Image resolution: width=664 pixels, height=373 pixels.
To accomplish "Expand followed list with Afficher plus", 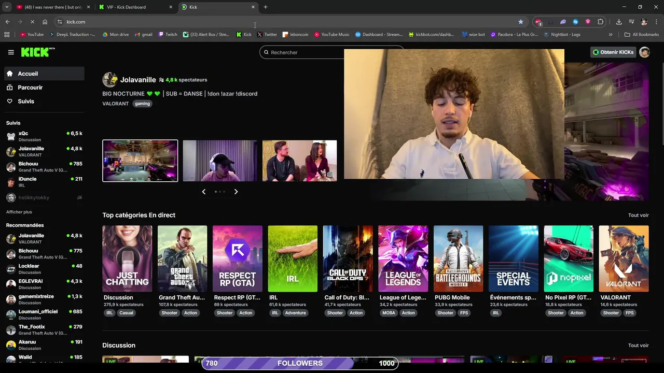I will click(x=19, y=212).
